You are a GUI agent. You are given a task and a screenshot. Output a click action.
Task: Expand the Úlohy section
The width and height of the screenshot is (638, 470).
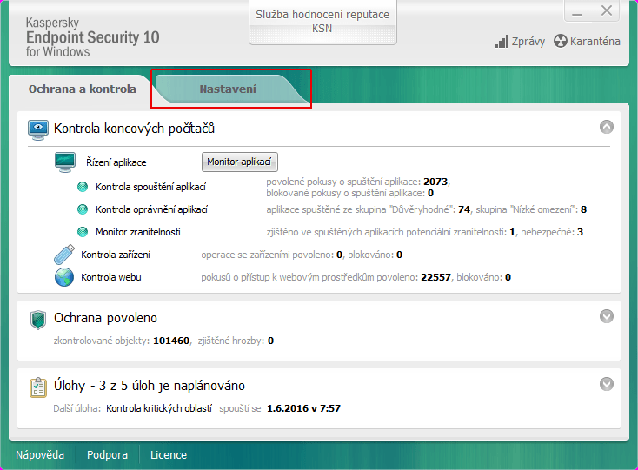click(x=606, y=384)
